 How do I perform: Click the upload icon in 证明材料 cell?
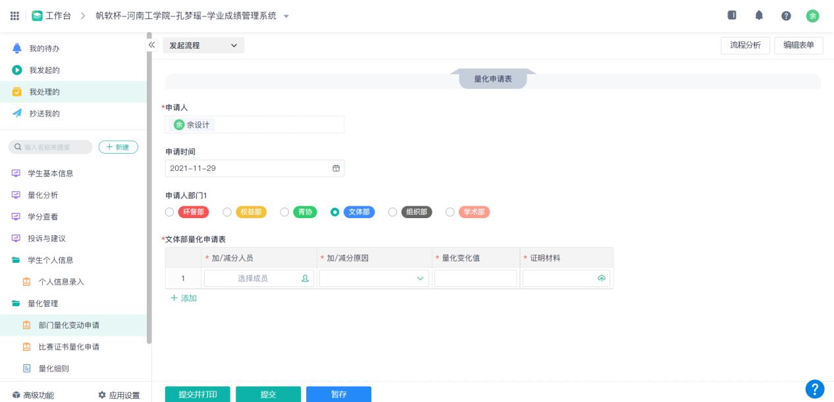pyautogui.click(x=600, y=279)
